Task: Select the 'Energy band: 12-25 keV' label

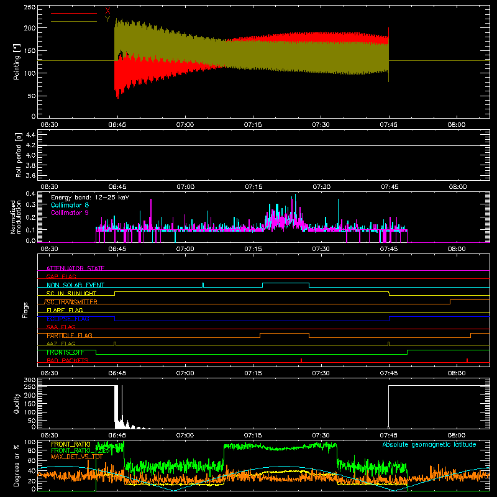Action: [x=90, y=198]
